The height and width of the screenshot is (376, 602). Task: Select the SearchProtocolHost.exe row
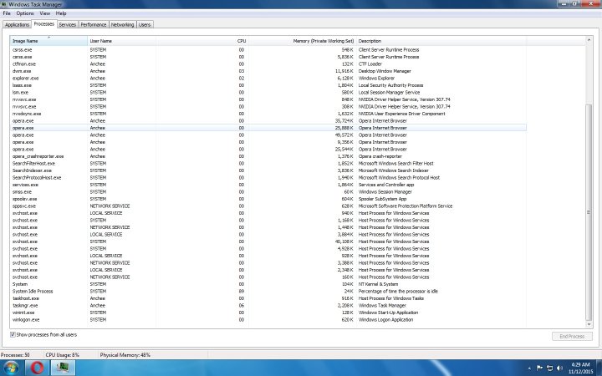pyautogui.click(x=268, y=178)
